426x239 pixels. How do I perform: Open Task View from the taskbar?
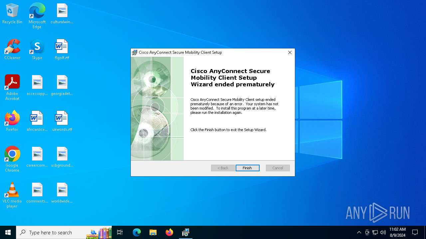coord(120,232)
